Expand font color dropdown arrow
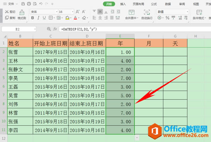This screenshot has width=211, height=142. click(x=79, y=18)
